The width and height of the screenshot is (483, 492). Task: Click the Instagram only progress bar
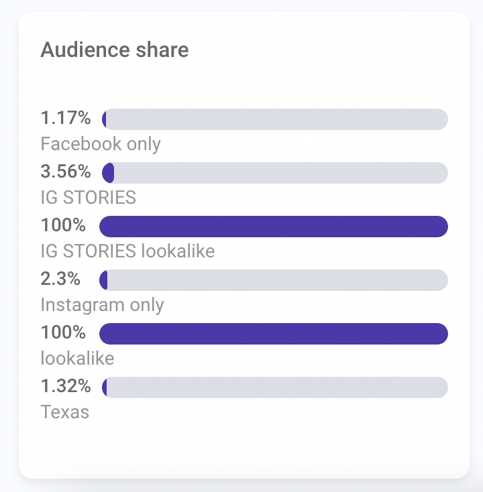[274, 280]
